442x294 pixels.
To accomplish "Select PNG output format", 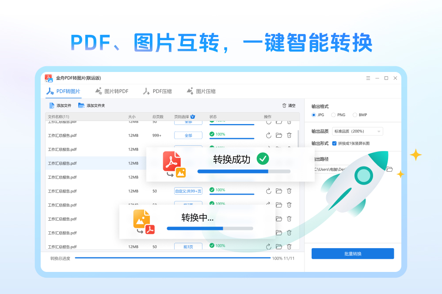I will click(x=338, y=115).
